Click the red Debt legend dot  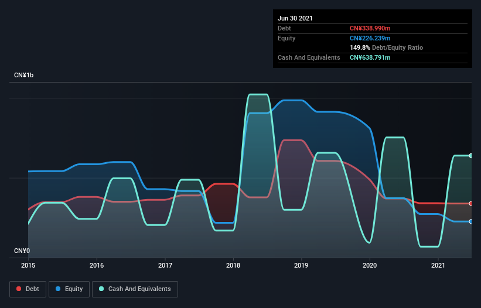tap(19, 289)
